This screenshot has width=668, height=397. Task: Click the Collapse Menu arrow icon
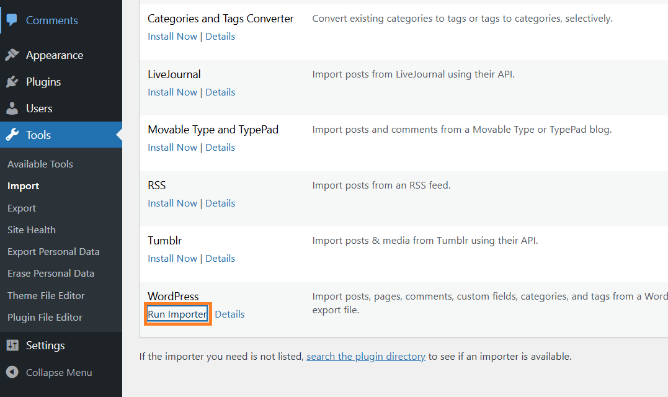pos(12,372)
